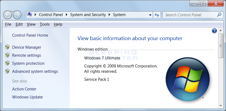Click the shield icon beside Device Manager
226x111 pixels.
pyautogui.click(x=7, y=47)
